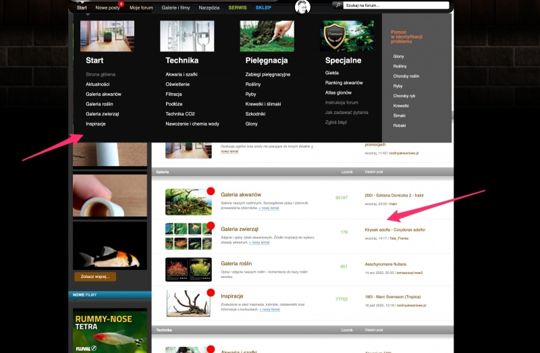Select Choroby roślin in the help sidebar
This screenshot has width=540, height=353.
[406, 76]
